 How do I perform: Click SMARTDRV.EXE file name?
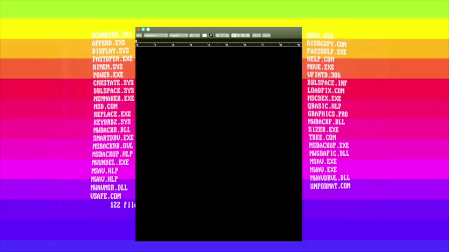[x=113, y=138]
